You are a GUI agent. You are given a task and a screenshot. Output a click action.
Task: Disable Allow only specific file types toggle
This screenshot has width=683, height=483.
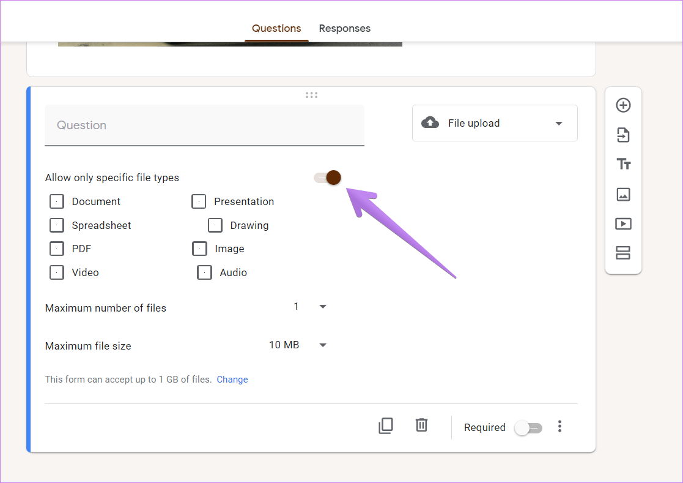click(x=327, y=178)
